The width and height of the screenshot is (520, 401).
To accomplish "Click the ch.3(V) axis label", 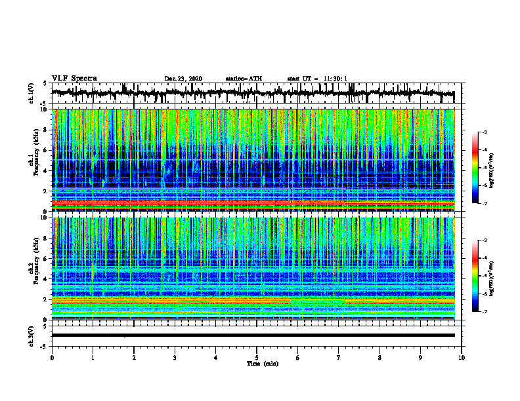I will [32, 336].
